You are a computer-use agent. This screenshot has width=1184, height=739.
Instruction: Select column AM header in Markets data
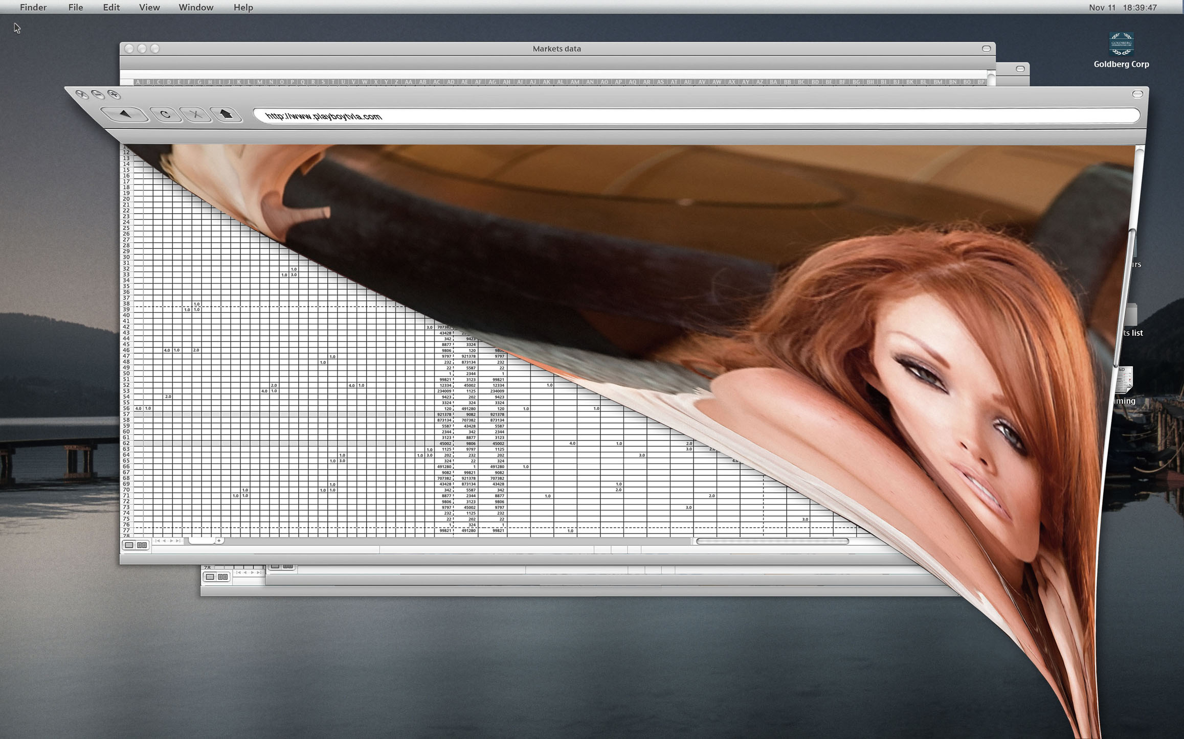point(575,82)
